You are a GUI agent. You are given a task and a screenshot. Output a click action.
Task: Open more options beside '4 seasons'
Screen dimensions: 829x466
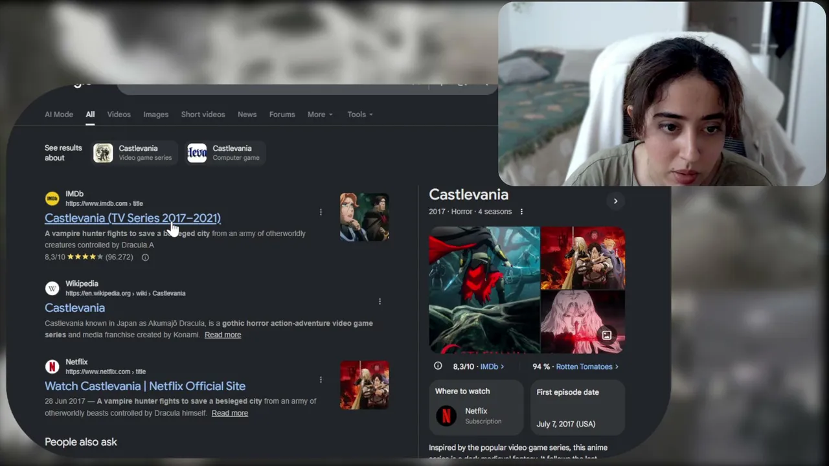pos(521,212)
